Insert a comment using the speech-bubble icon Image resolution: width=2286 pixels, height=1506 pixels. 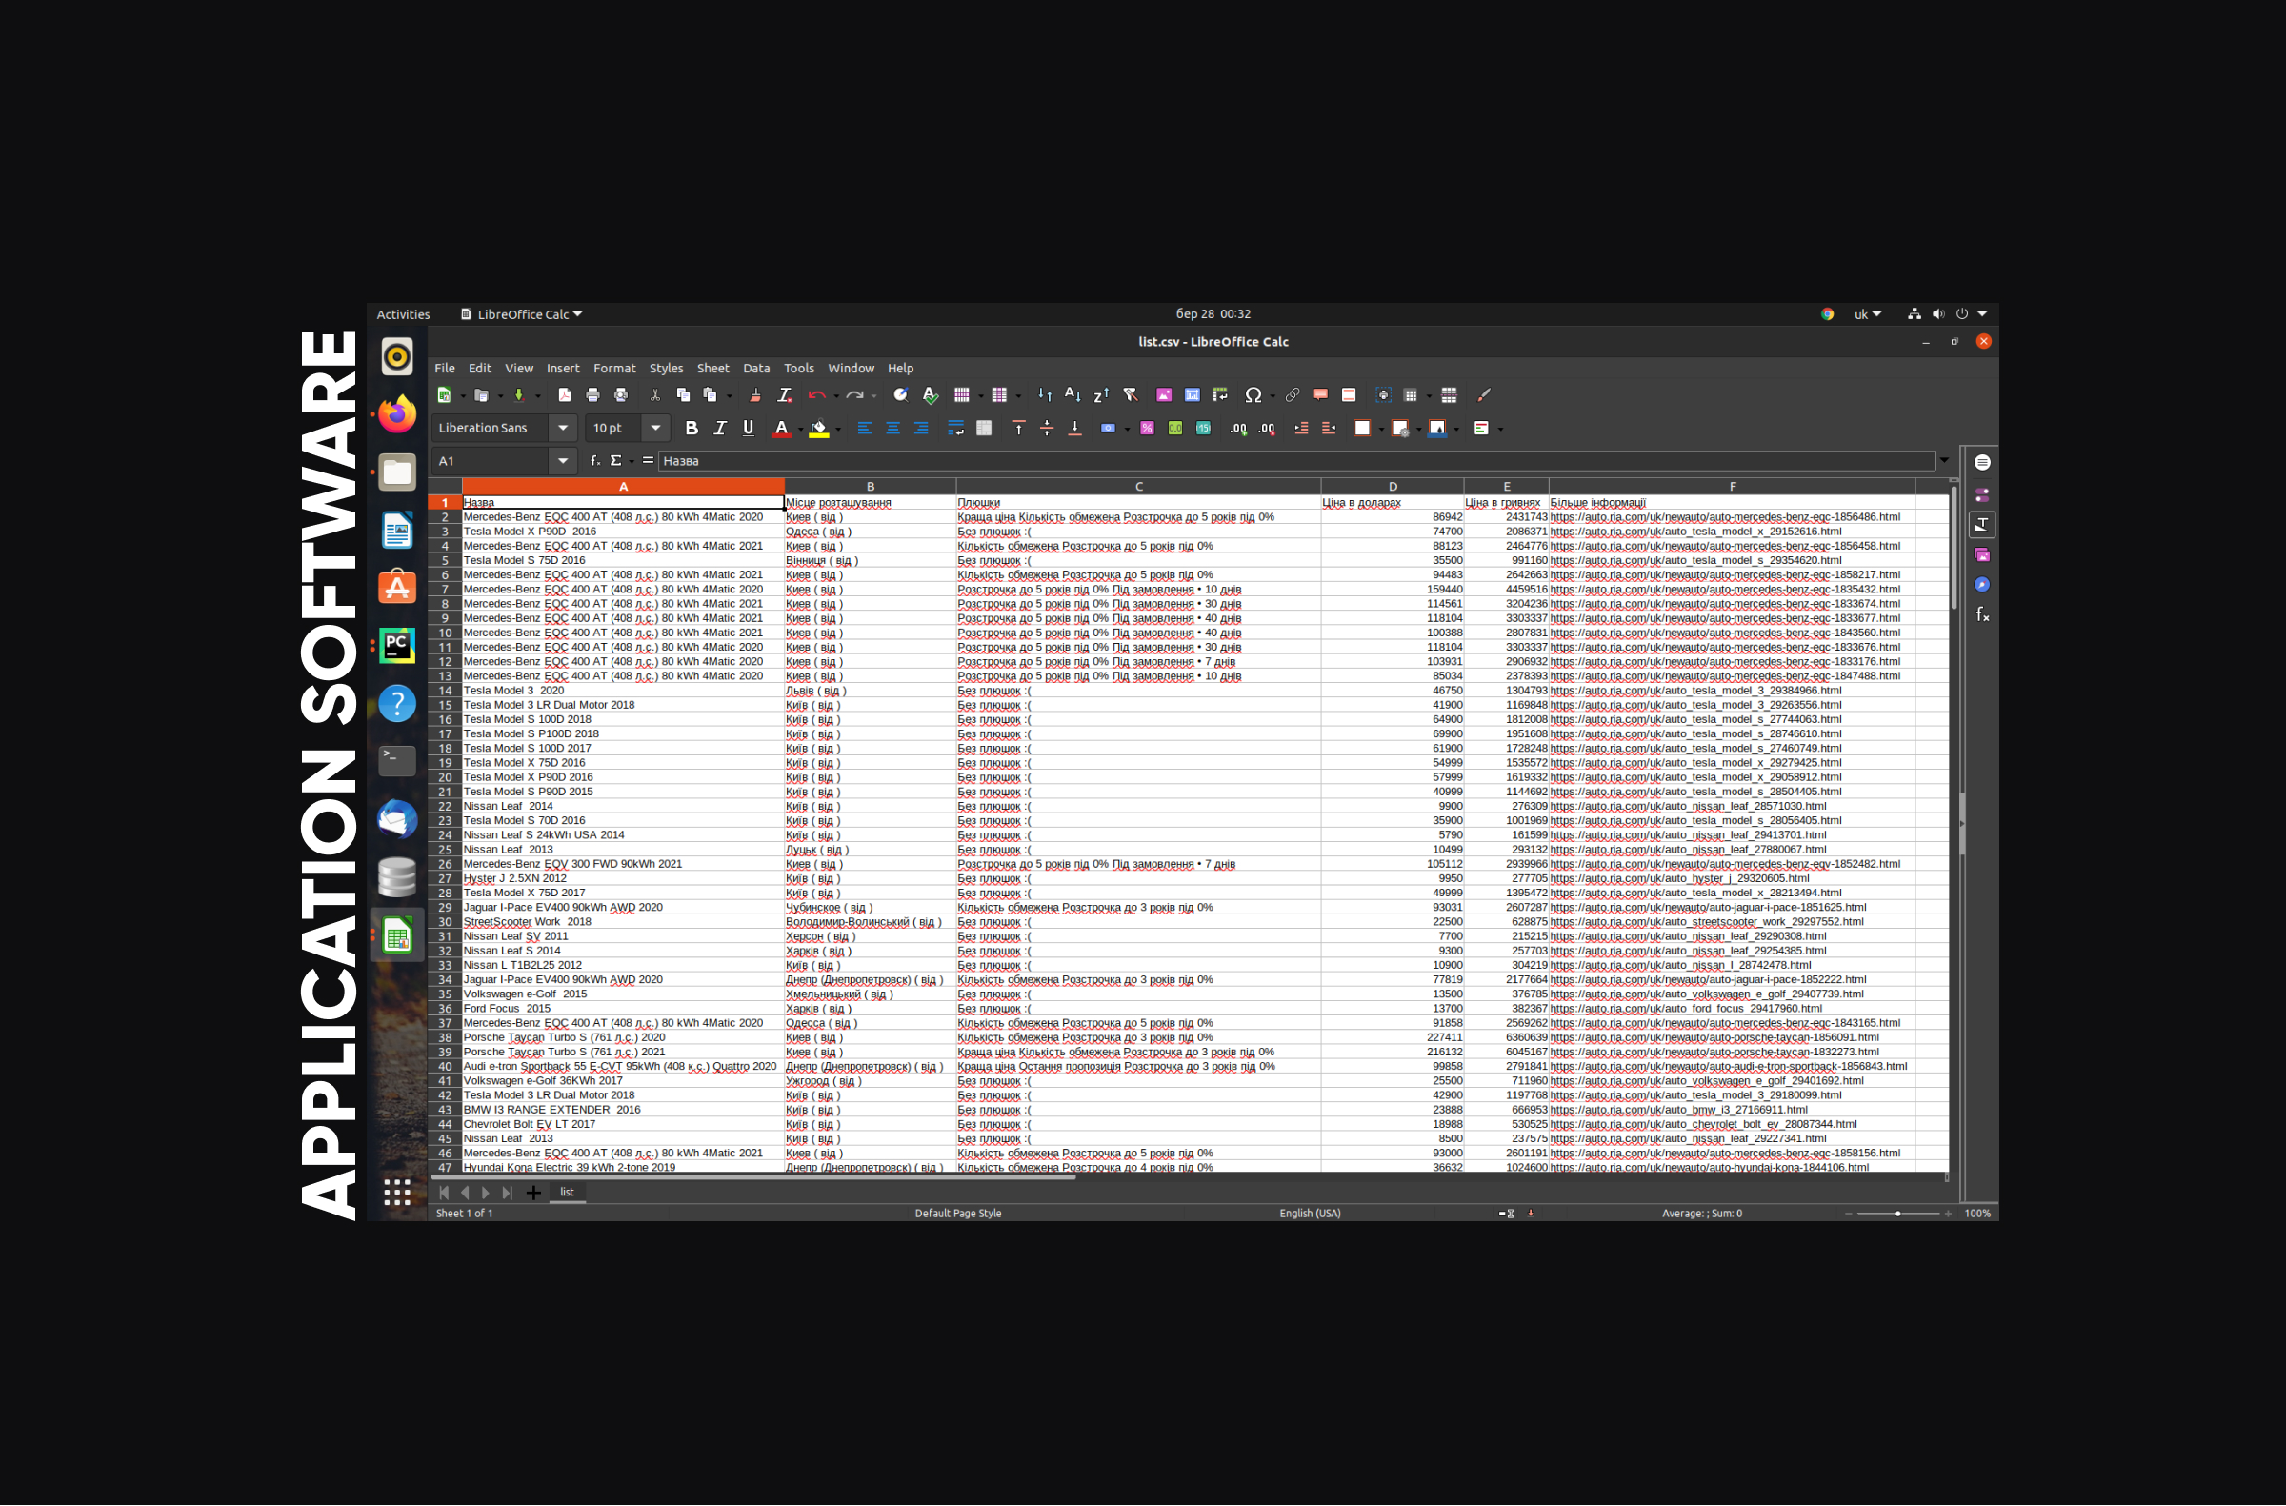1321,394
